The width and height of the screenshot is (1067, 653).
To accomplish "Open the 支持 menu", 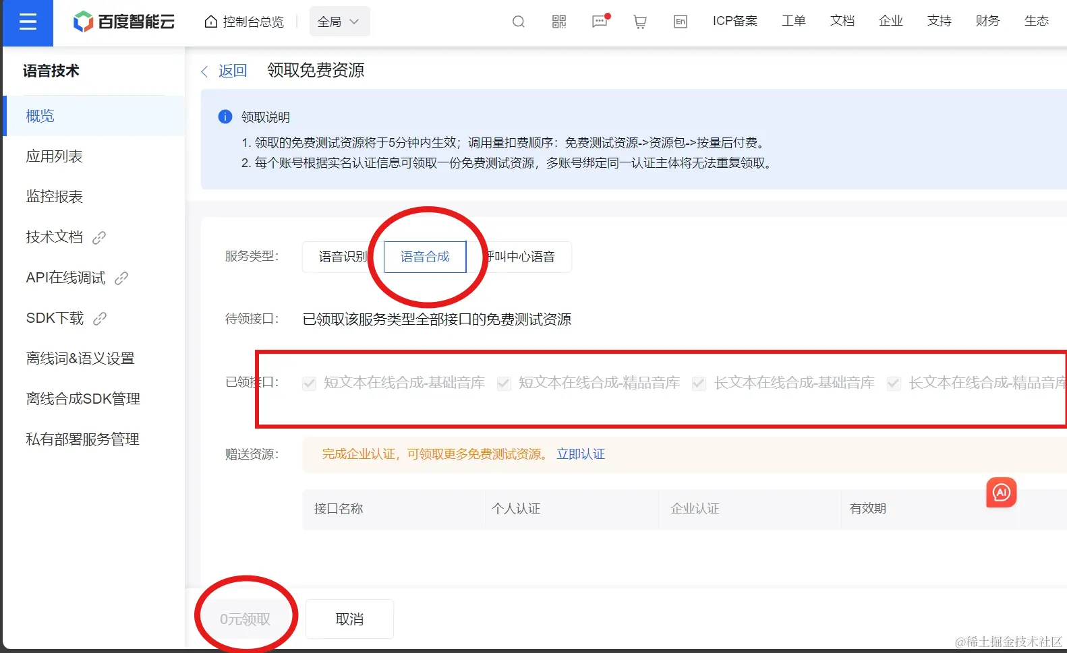I will click(x=940, y=22).
